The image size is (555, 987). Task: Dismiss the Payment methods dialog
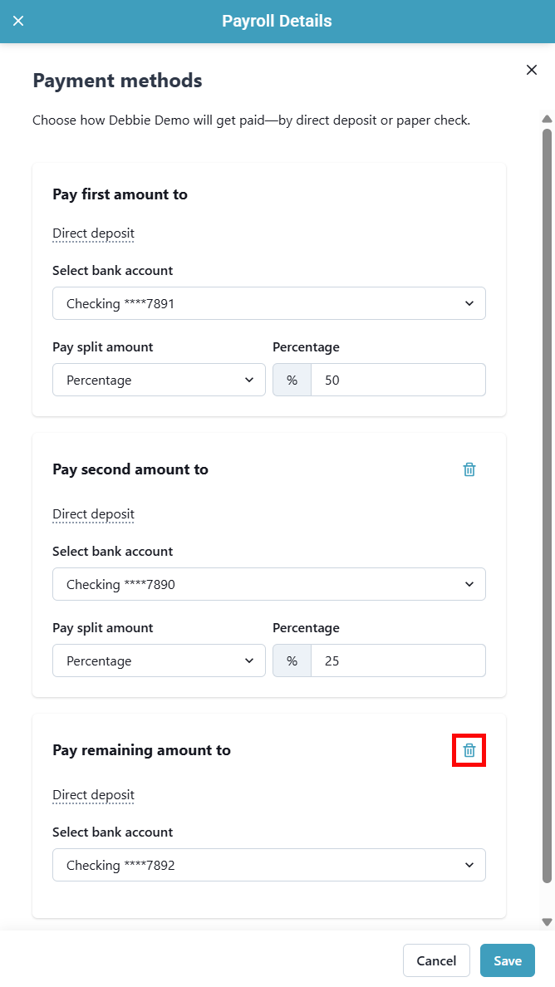click(532, 70)
